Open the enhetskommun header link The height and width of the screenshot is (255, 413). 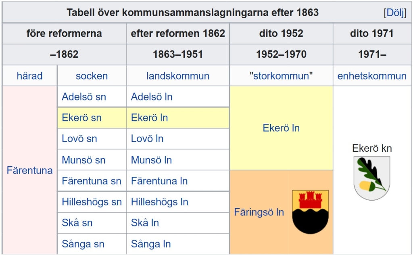(x=372, y=76)
